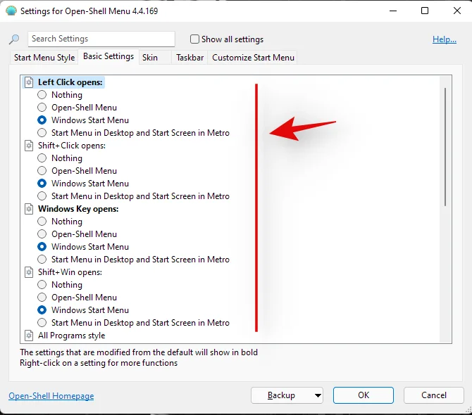Select the Windows Key opens setting header
Screen dimensions: 472x415
tap(78, 209)
